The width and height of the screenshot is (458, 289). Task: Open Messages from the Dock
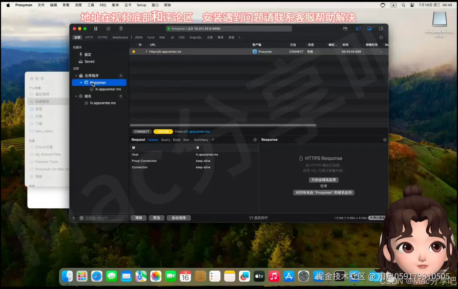[112, 276]
